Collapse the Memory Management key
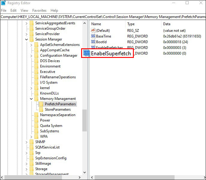The height and width of the screenshot is (180, 206). (x=31, y=99)
